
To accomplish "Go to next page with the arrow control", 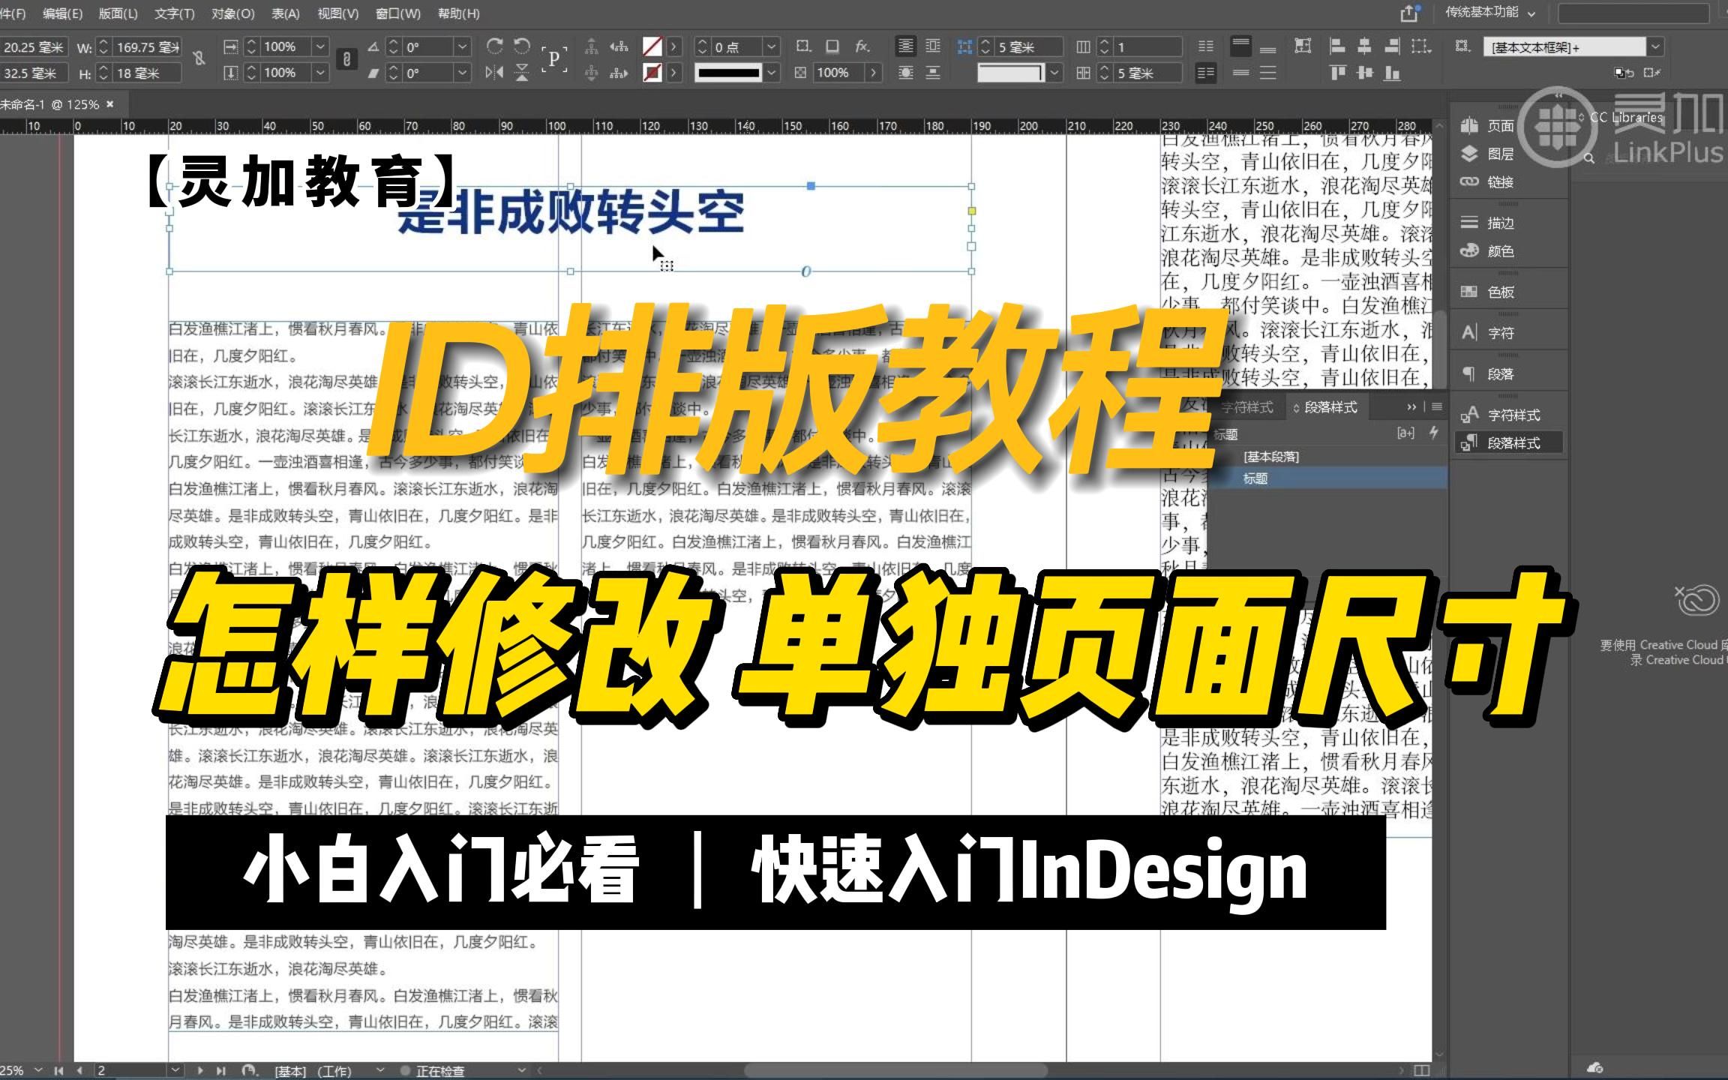I will pos(200,1070).
